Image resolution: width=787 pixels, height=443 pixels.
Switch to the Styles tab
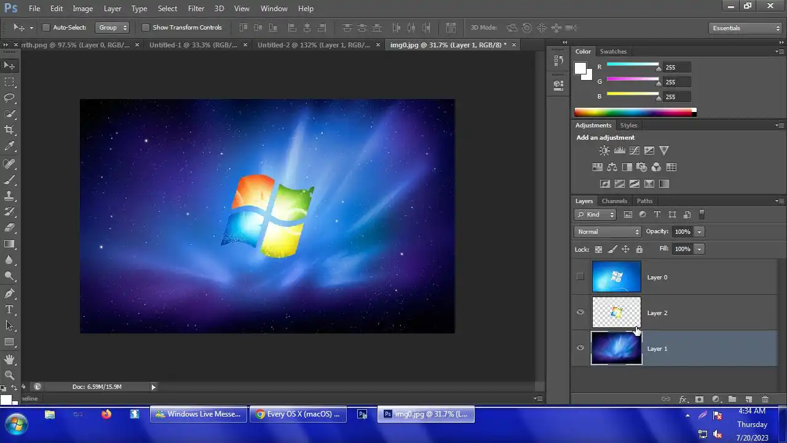tap(628, 126)
